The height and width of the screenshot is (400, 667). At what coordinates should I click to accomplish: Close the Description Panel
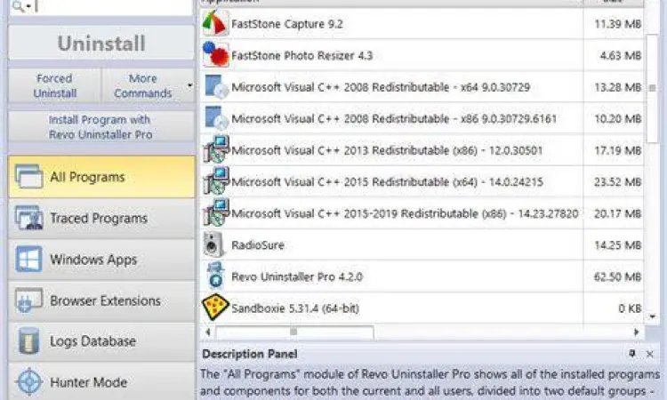649,354
